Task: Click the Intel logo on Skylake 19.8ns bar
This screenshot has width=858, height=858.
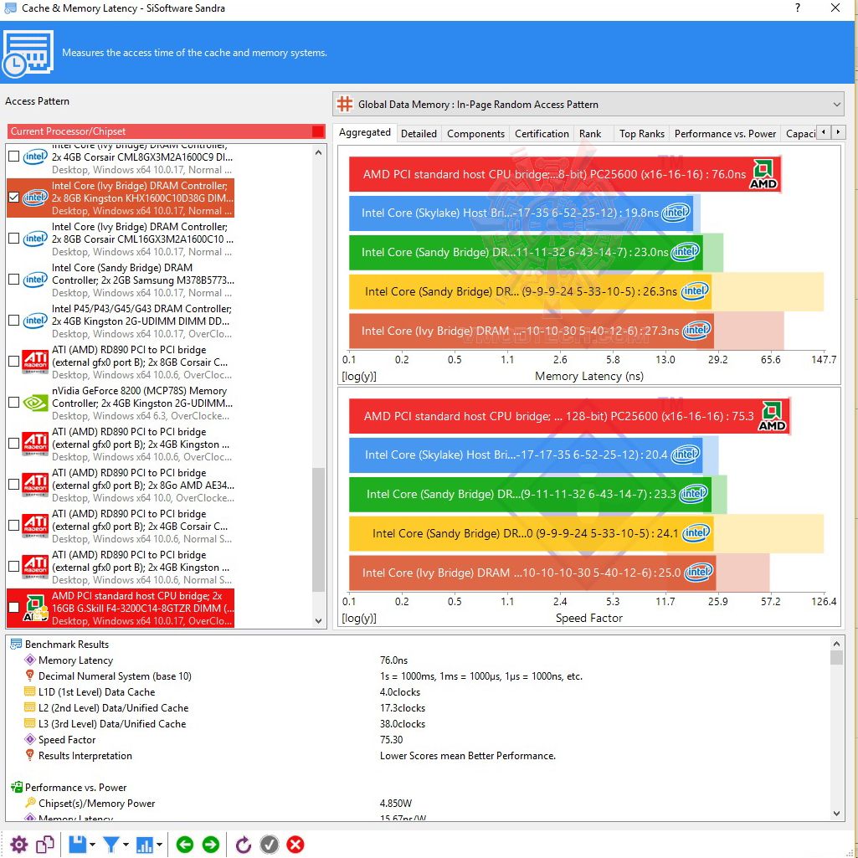Action: 676,213
